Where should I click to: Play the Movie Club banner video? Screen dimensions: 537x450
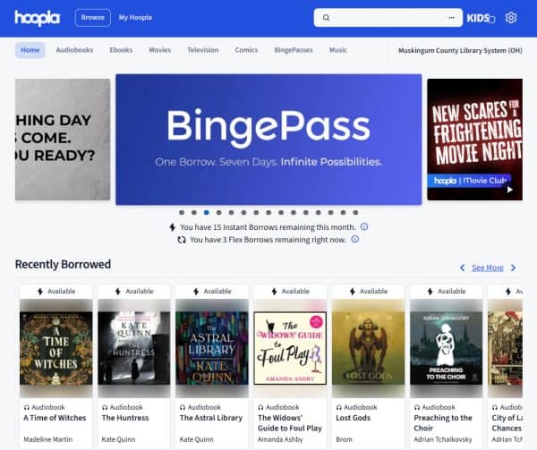coord(509,190)
